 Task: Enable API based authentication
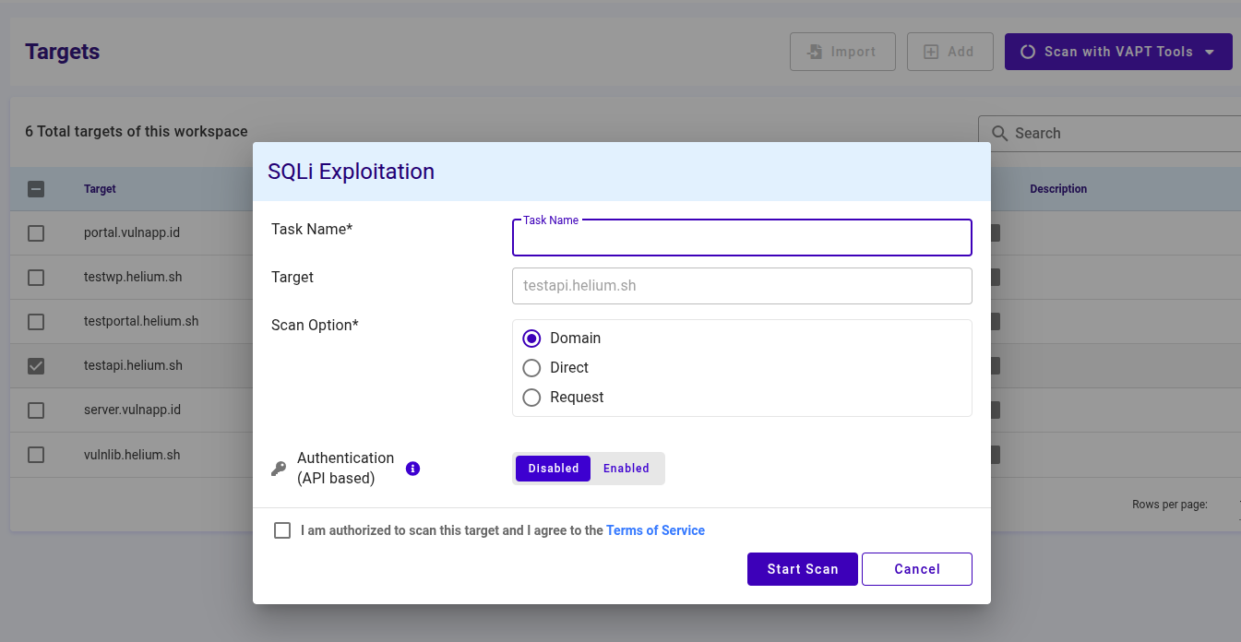coord(626,468)
